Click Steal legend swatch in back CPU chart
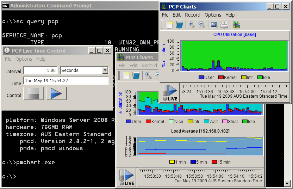The width and height of the screenshot is (293, 189). (x=225, y=121)
